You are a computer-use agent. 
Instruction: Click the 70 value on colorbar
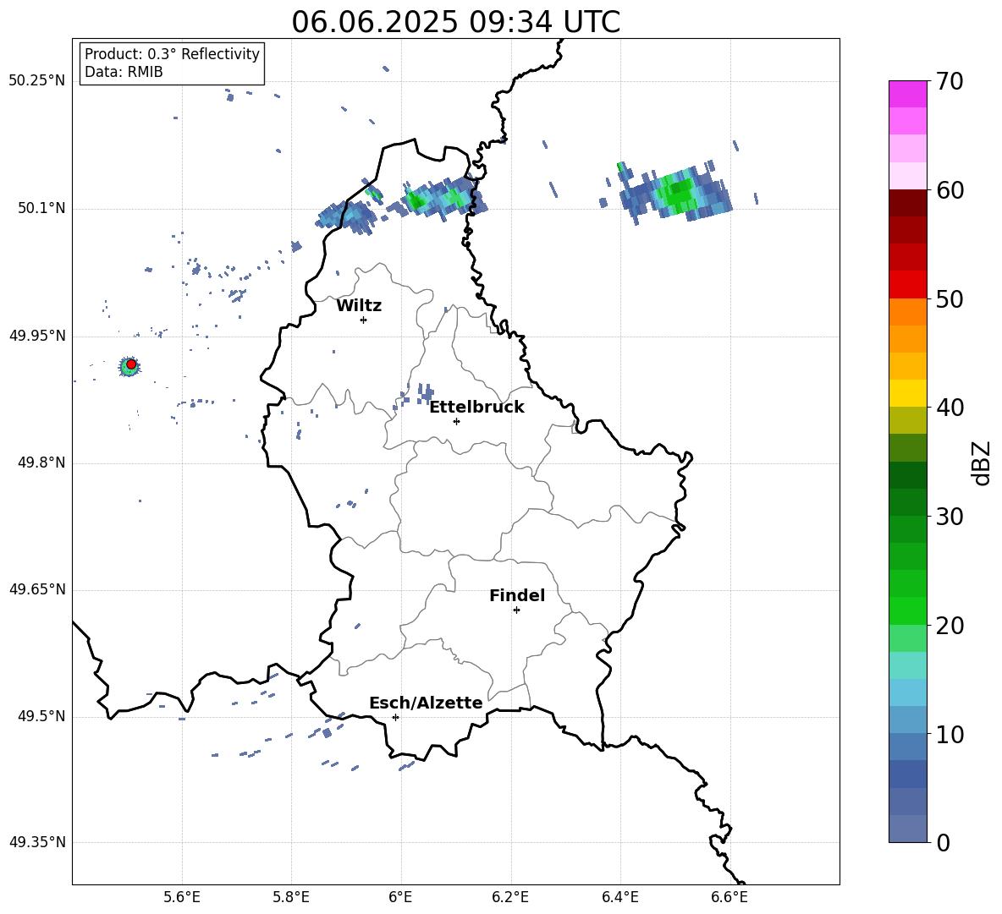pyautogui.click(x=950, y=81)
